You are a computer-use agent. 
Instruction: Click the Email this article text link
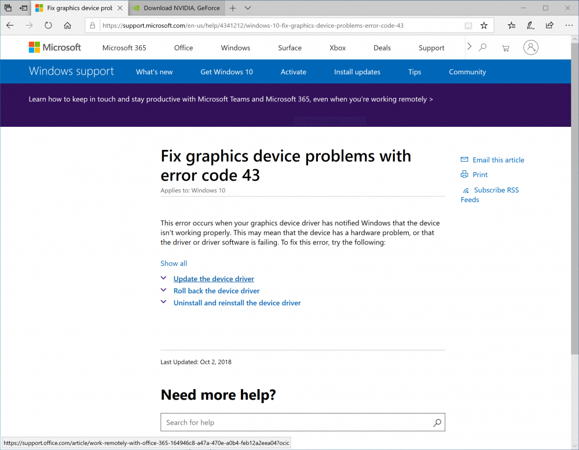tap(499, 160)
